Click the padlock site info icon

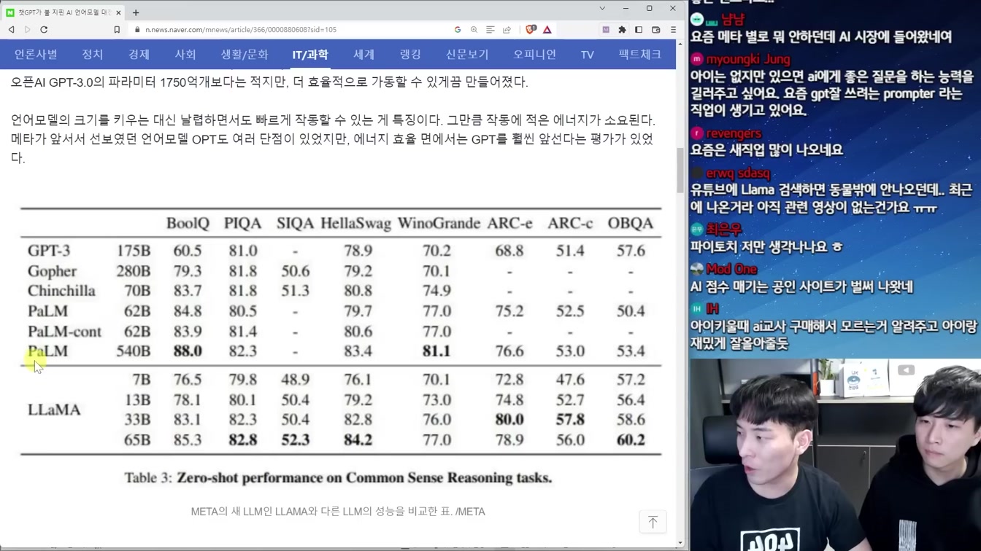point(136,30)
